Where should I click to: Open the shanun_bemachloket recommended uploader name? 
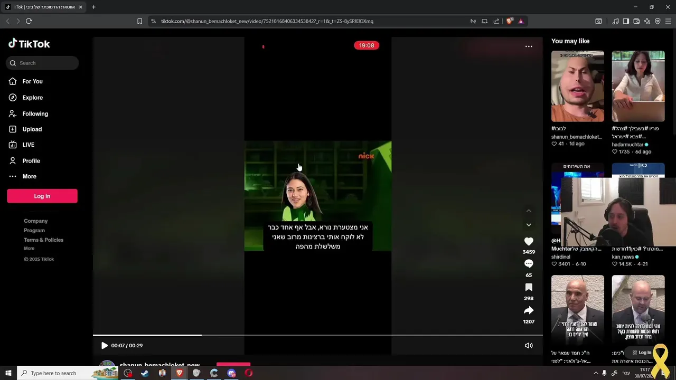[577, 137]
